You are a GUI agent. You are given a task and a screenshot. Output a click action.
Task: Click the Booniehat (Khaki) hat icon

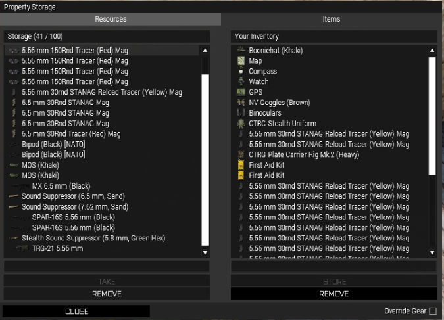point(241,50)
